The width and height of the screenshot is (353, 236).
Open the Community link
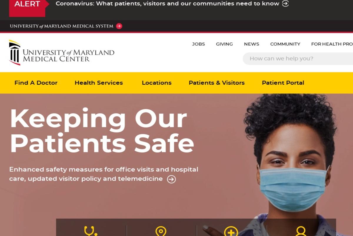tap(285, 44)
